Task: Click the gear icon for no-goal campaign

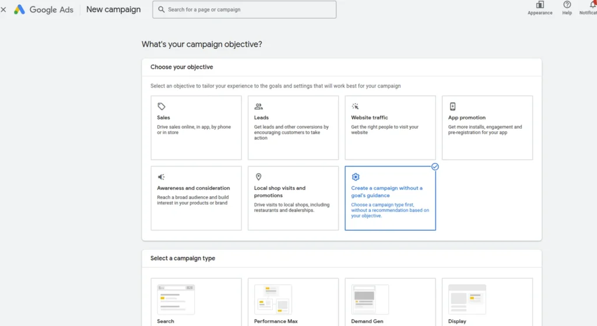Action: coord(356,177)
